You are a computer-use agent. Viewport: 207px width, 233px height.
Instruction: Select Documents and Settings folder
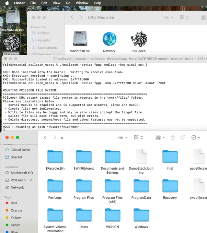113,162
